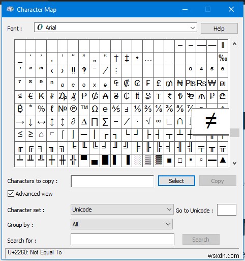The height and width of the screenshot is (261, 245).
Task: Select the Omega symbol cell
Action: (95, 110)
